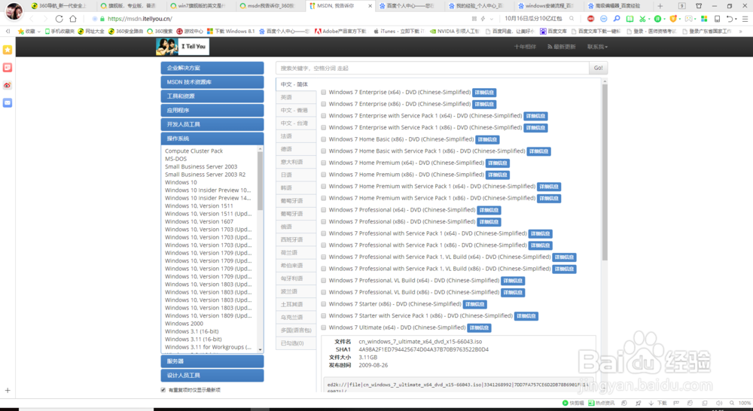Screen dimensions: 753x411
Task: Expand the 企业解决方案 accordion panel
Action: tap(212, 68)
